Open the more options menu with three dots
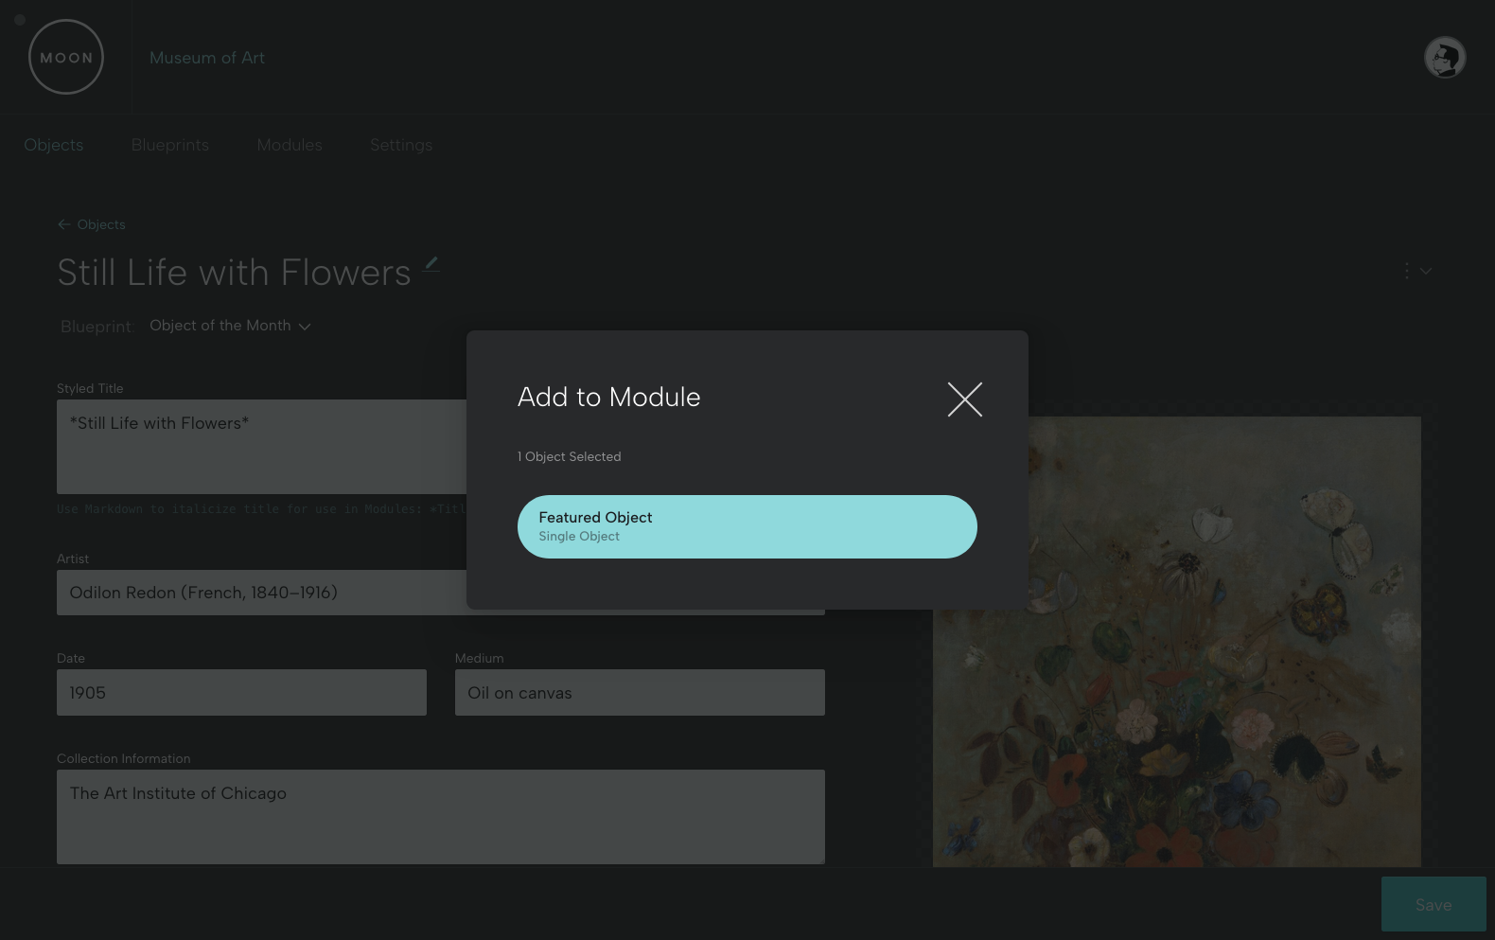This screenshot has height=940, width=1495. coord(1416,271)
